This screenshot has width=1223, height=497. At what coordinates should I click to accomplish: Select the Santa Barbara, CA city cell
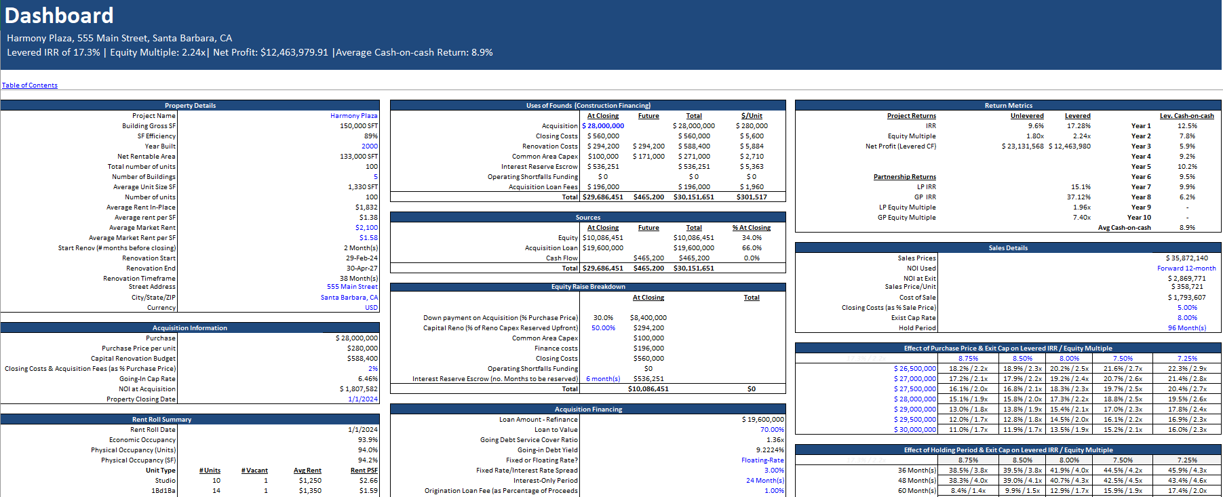(x=349, y=298)
